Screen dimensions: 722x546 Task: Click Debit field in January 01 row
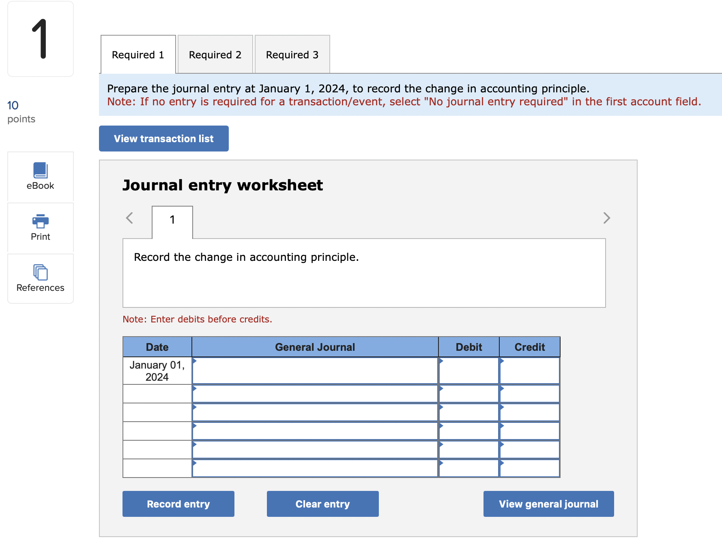click(x=469, y=371)
